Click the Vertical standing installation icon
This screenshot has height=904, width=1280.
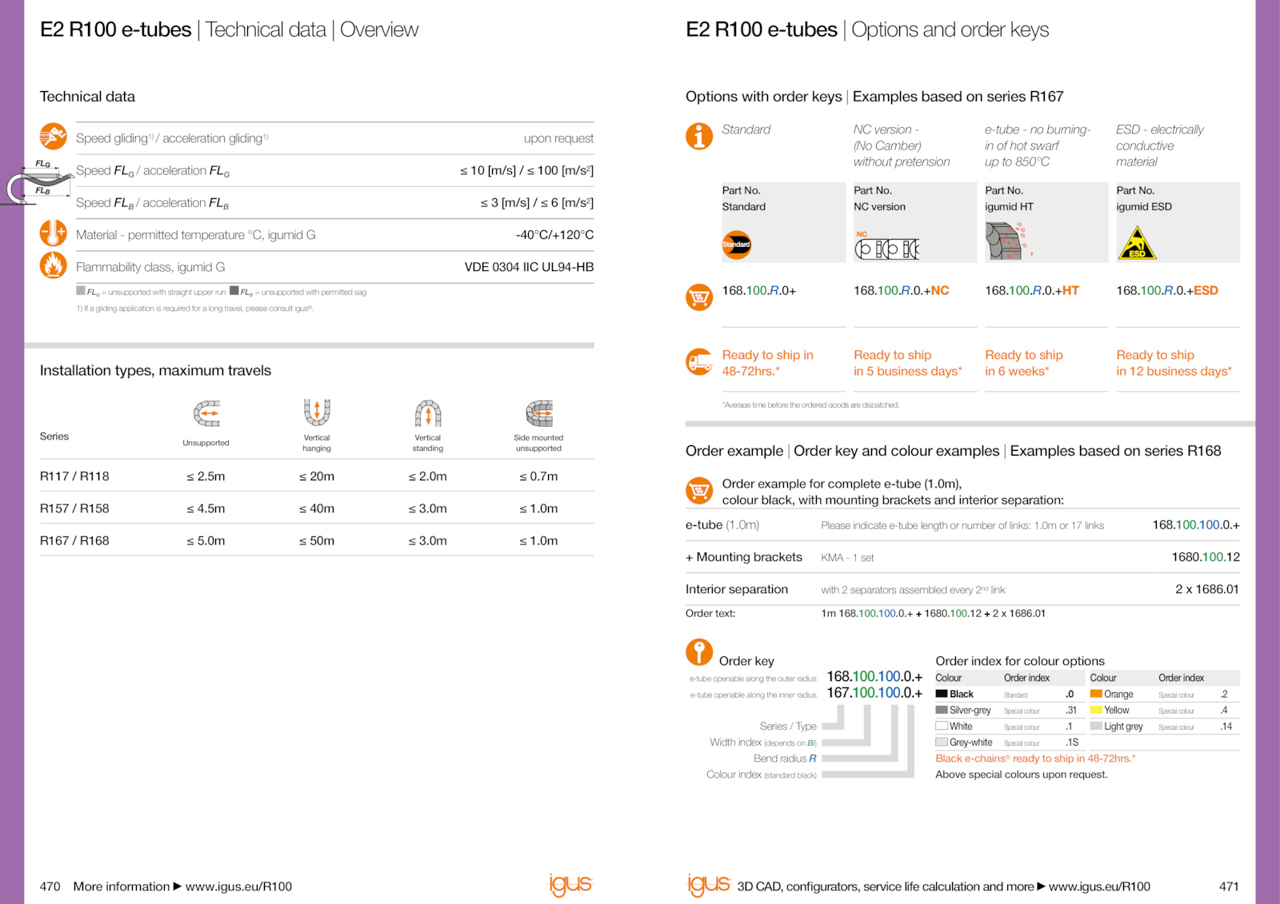[428, 413]
